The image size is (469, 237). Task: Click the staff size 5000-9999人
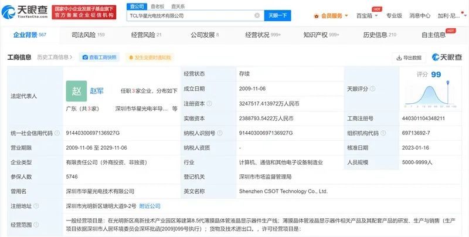417,162
